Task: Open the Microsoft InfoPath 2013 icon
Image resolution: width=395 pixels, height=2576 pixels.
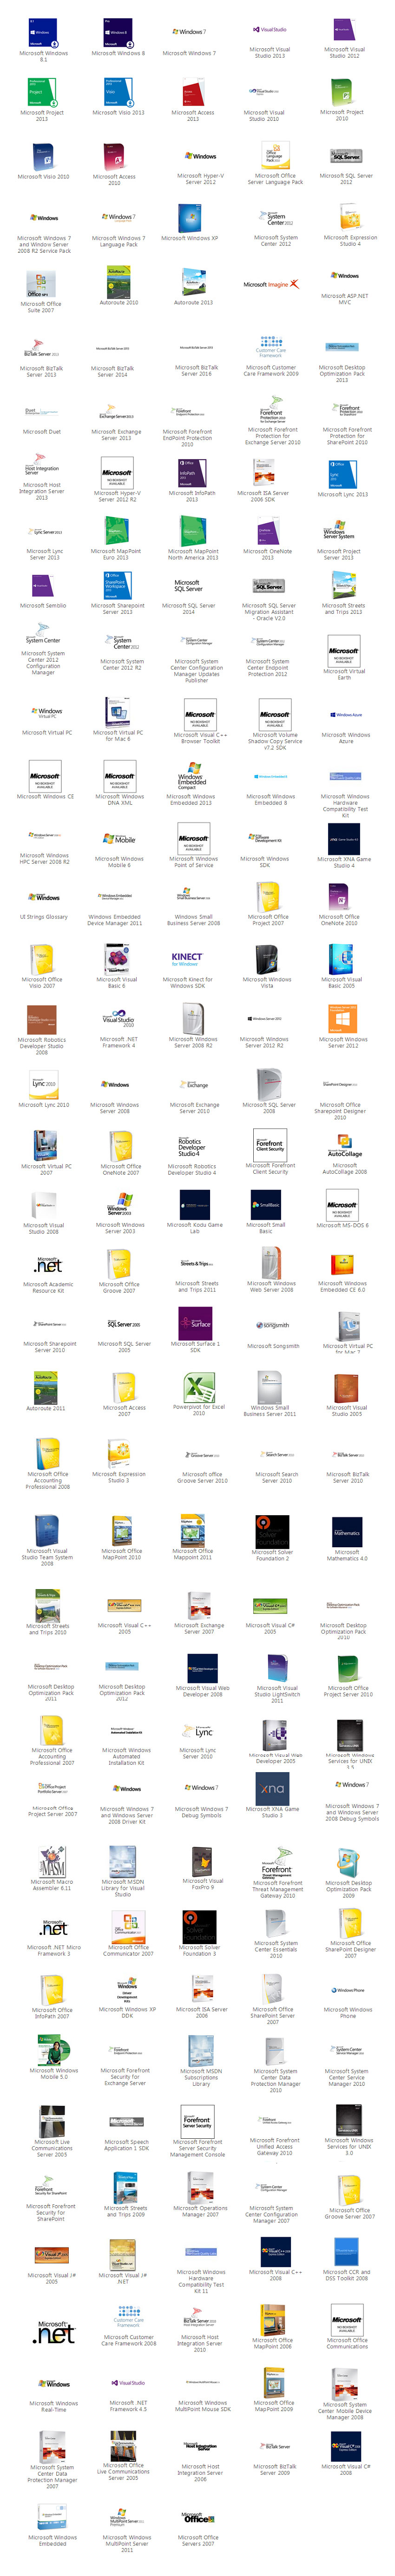Action: point(191,473)
